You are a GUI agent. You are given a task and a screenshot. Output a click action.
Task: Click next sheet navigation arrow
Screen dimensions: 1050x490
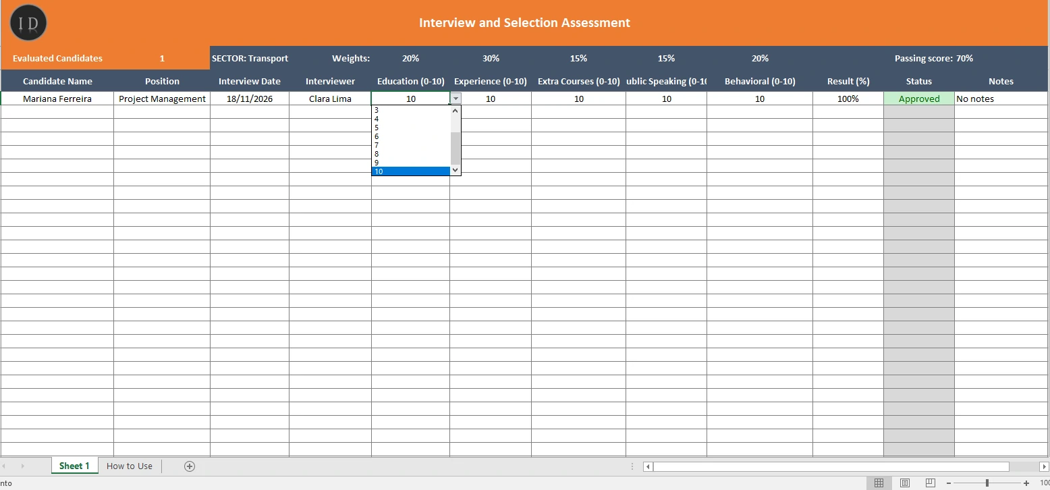(x=22, y=466)
